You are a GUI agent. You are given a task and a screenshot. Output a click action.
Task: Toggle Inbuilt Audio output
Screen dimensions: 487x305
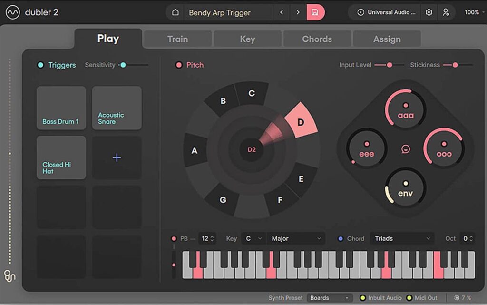[x=362, y=298]
